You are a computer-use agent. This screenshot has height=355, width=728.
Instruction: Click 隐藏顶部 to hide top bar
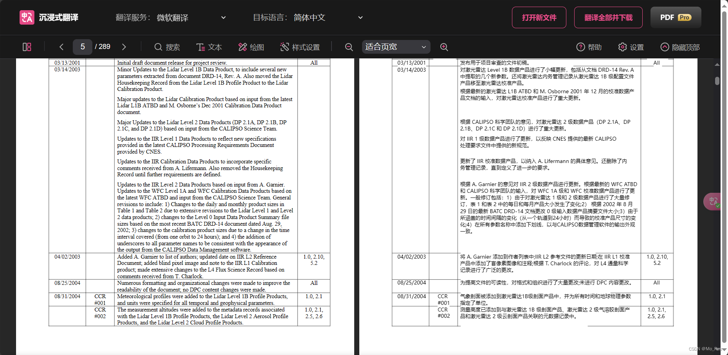[x=680, y=47]
